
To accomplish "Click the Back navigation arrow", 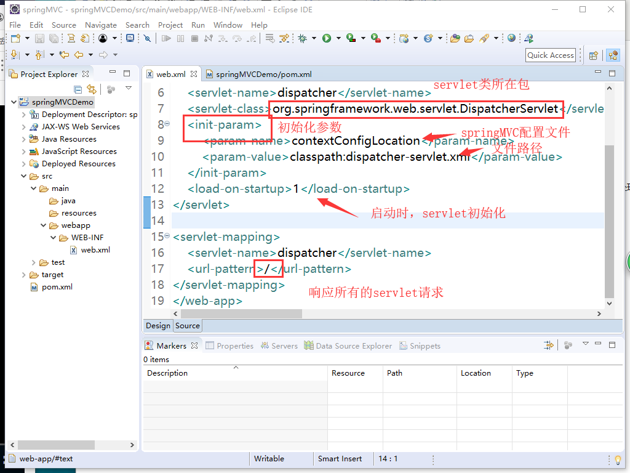I will click(x=79, y=54).
